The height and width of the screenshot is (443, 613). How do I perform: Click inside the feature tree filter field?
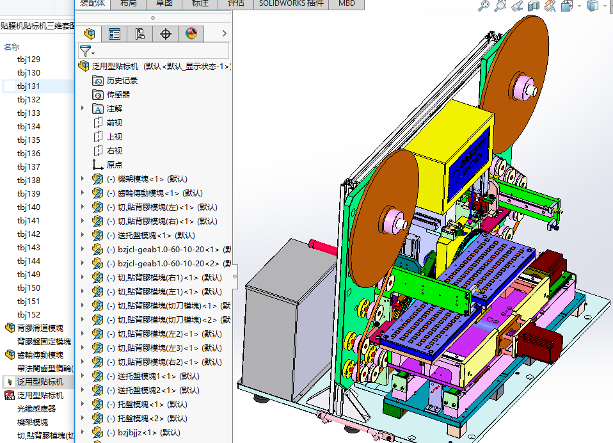[x=154, y=51]
